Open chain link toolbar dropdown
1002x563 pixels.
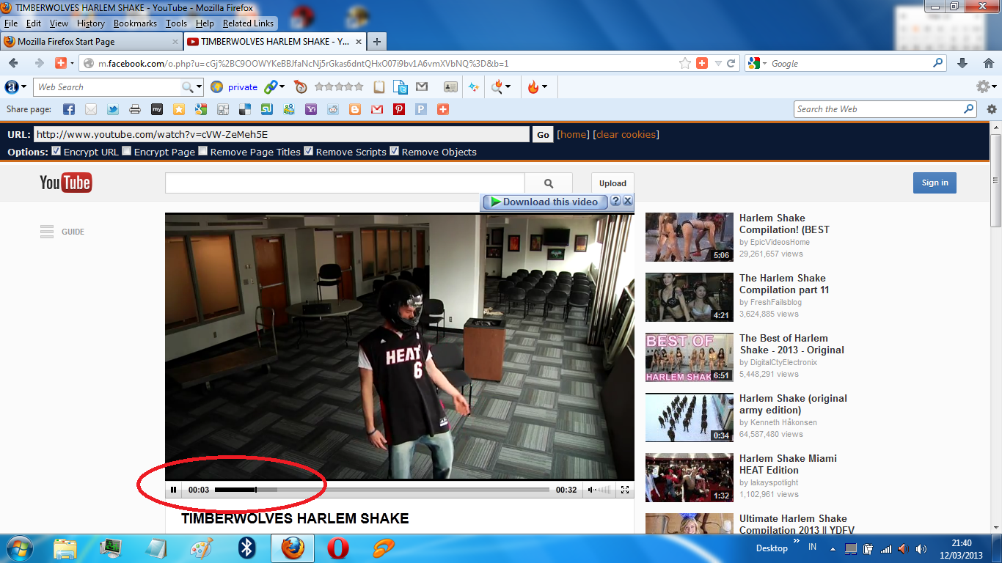pyautogui.click(x=274, y=87)
